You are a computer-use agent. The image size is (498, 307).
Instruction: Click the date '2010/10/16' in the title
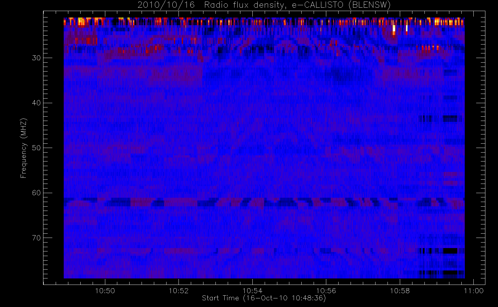[x=166, y=5]
